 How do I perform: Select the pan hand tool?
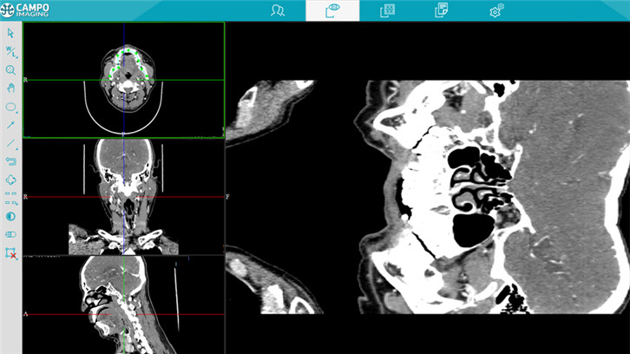pos(10,88)
